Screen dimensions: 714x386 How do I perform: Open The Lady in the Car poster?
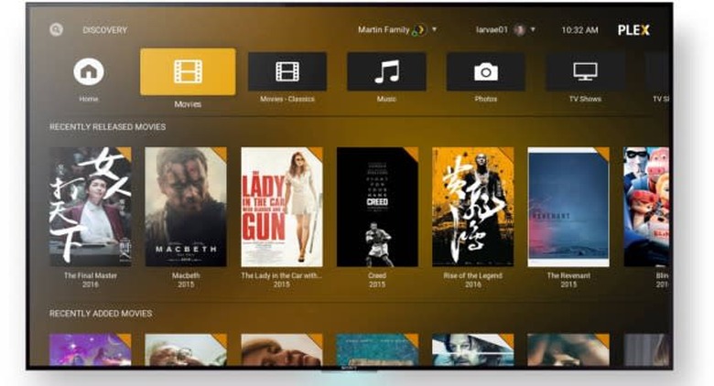tap(282, 207)
